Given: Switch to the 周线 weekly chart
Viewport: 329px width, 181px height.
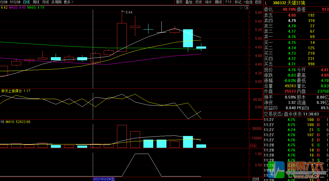Looking at the screenshot, I should coord(36,2).
